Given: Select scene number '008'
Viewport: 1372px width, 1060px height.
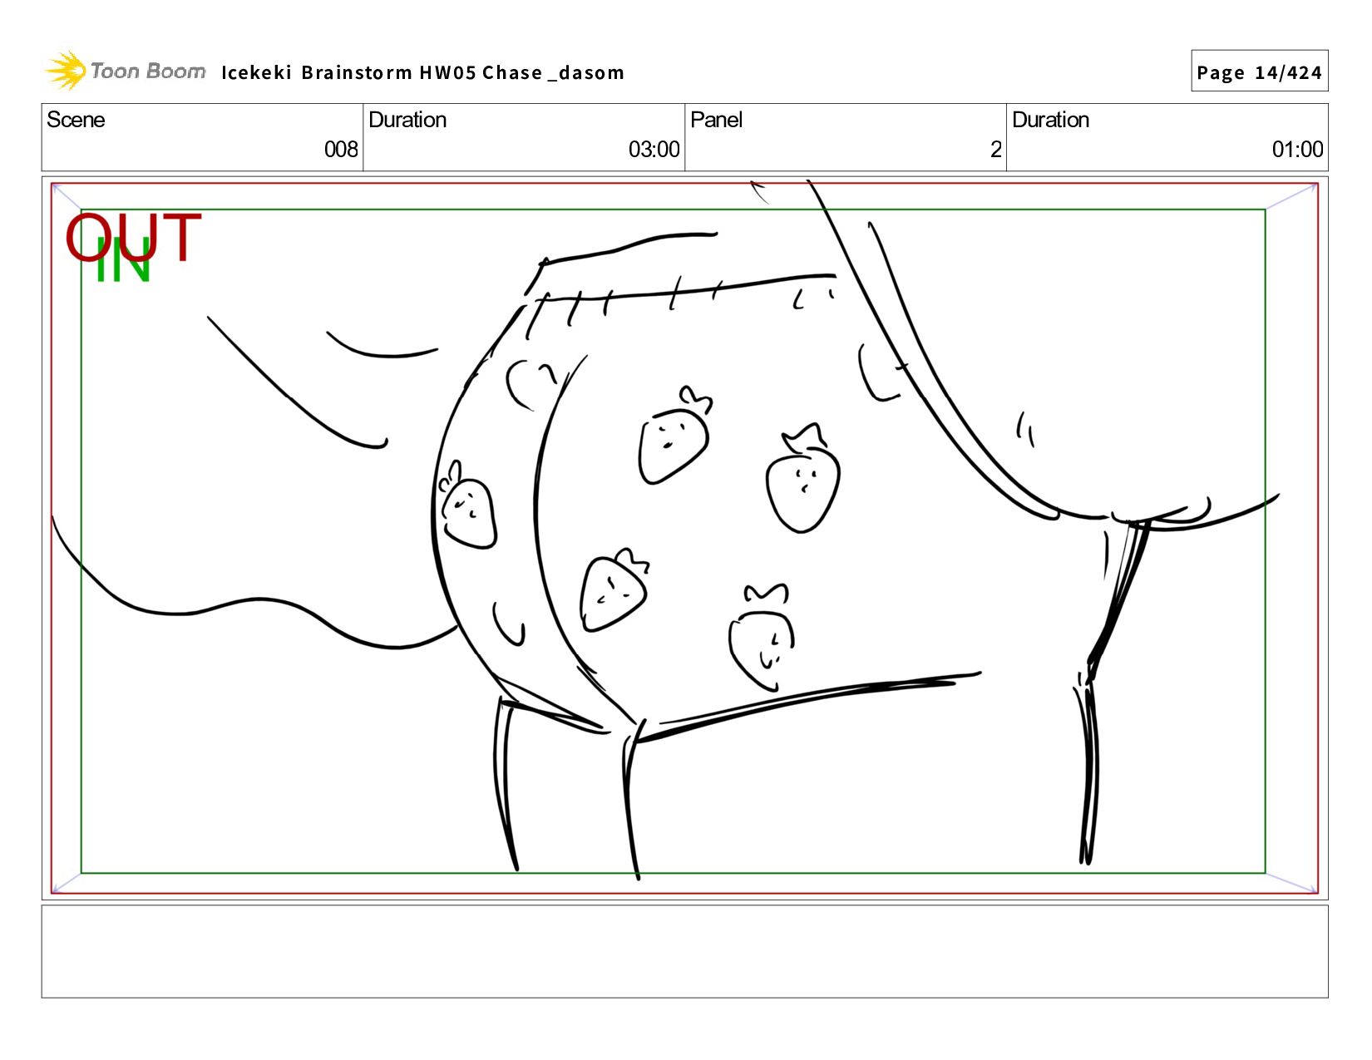Looking at the screenshot, I should click(x=341, y=150).
